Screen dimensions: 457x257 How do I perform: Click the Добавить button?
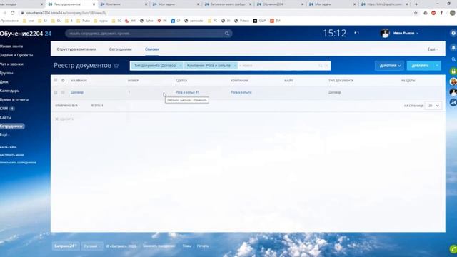coord(420,66)
